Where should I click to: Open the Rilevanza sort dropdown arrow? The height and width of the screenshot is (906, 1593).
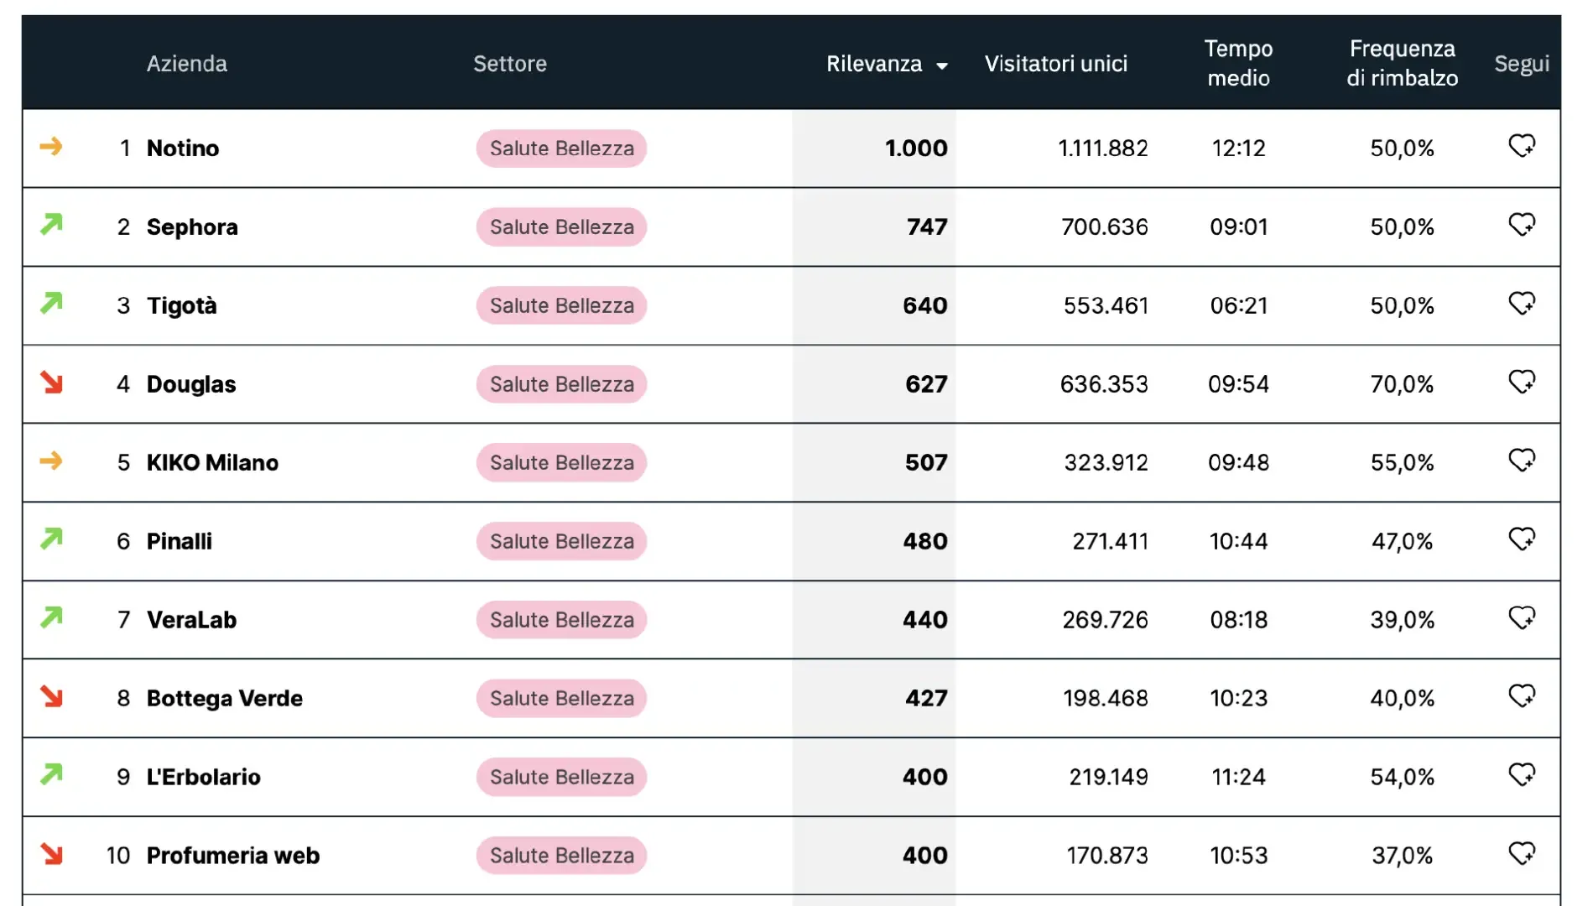942,65
